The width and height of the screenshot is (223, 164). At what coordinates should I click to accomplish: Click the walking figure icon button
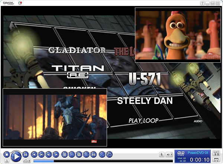click(162, 155)
